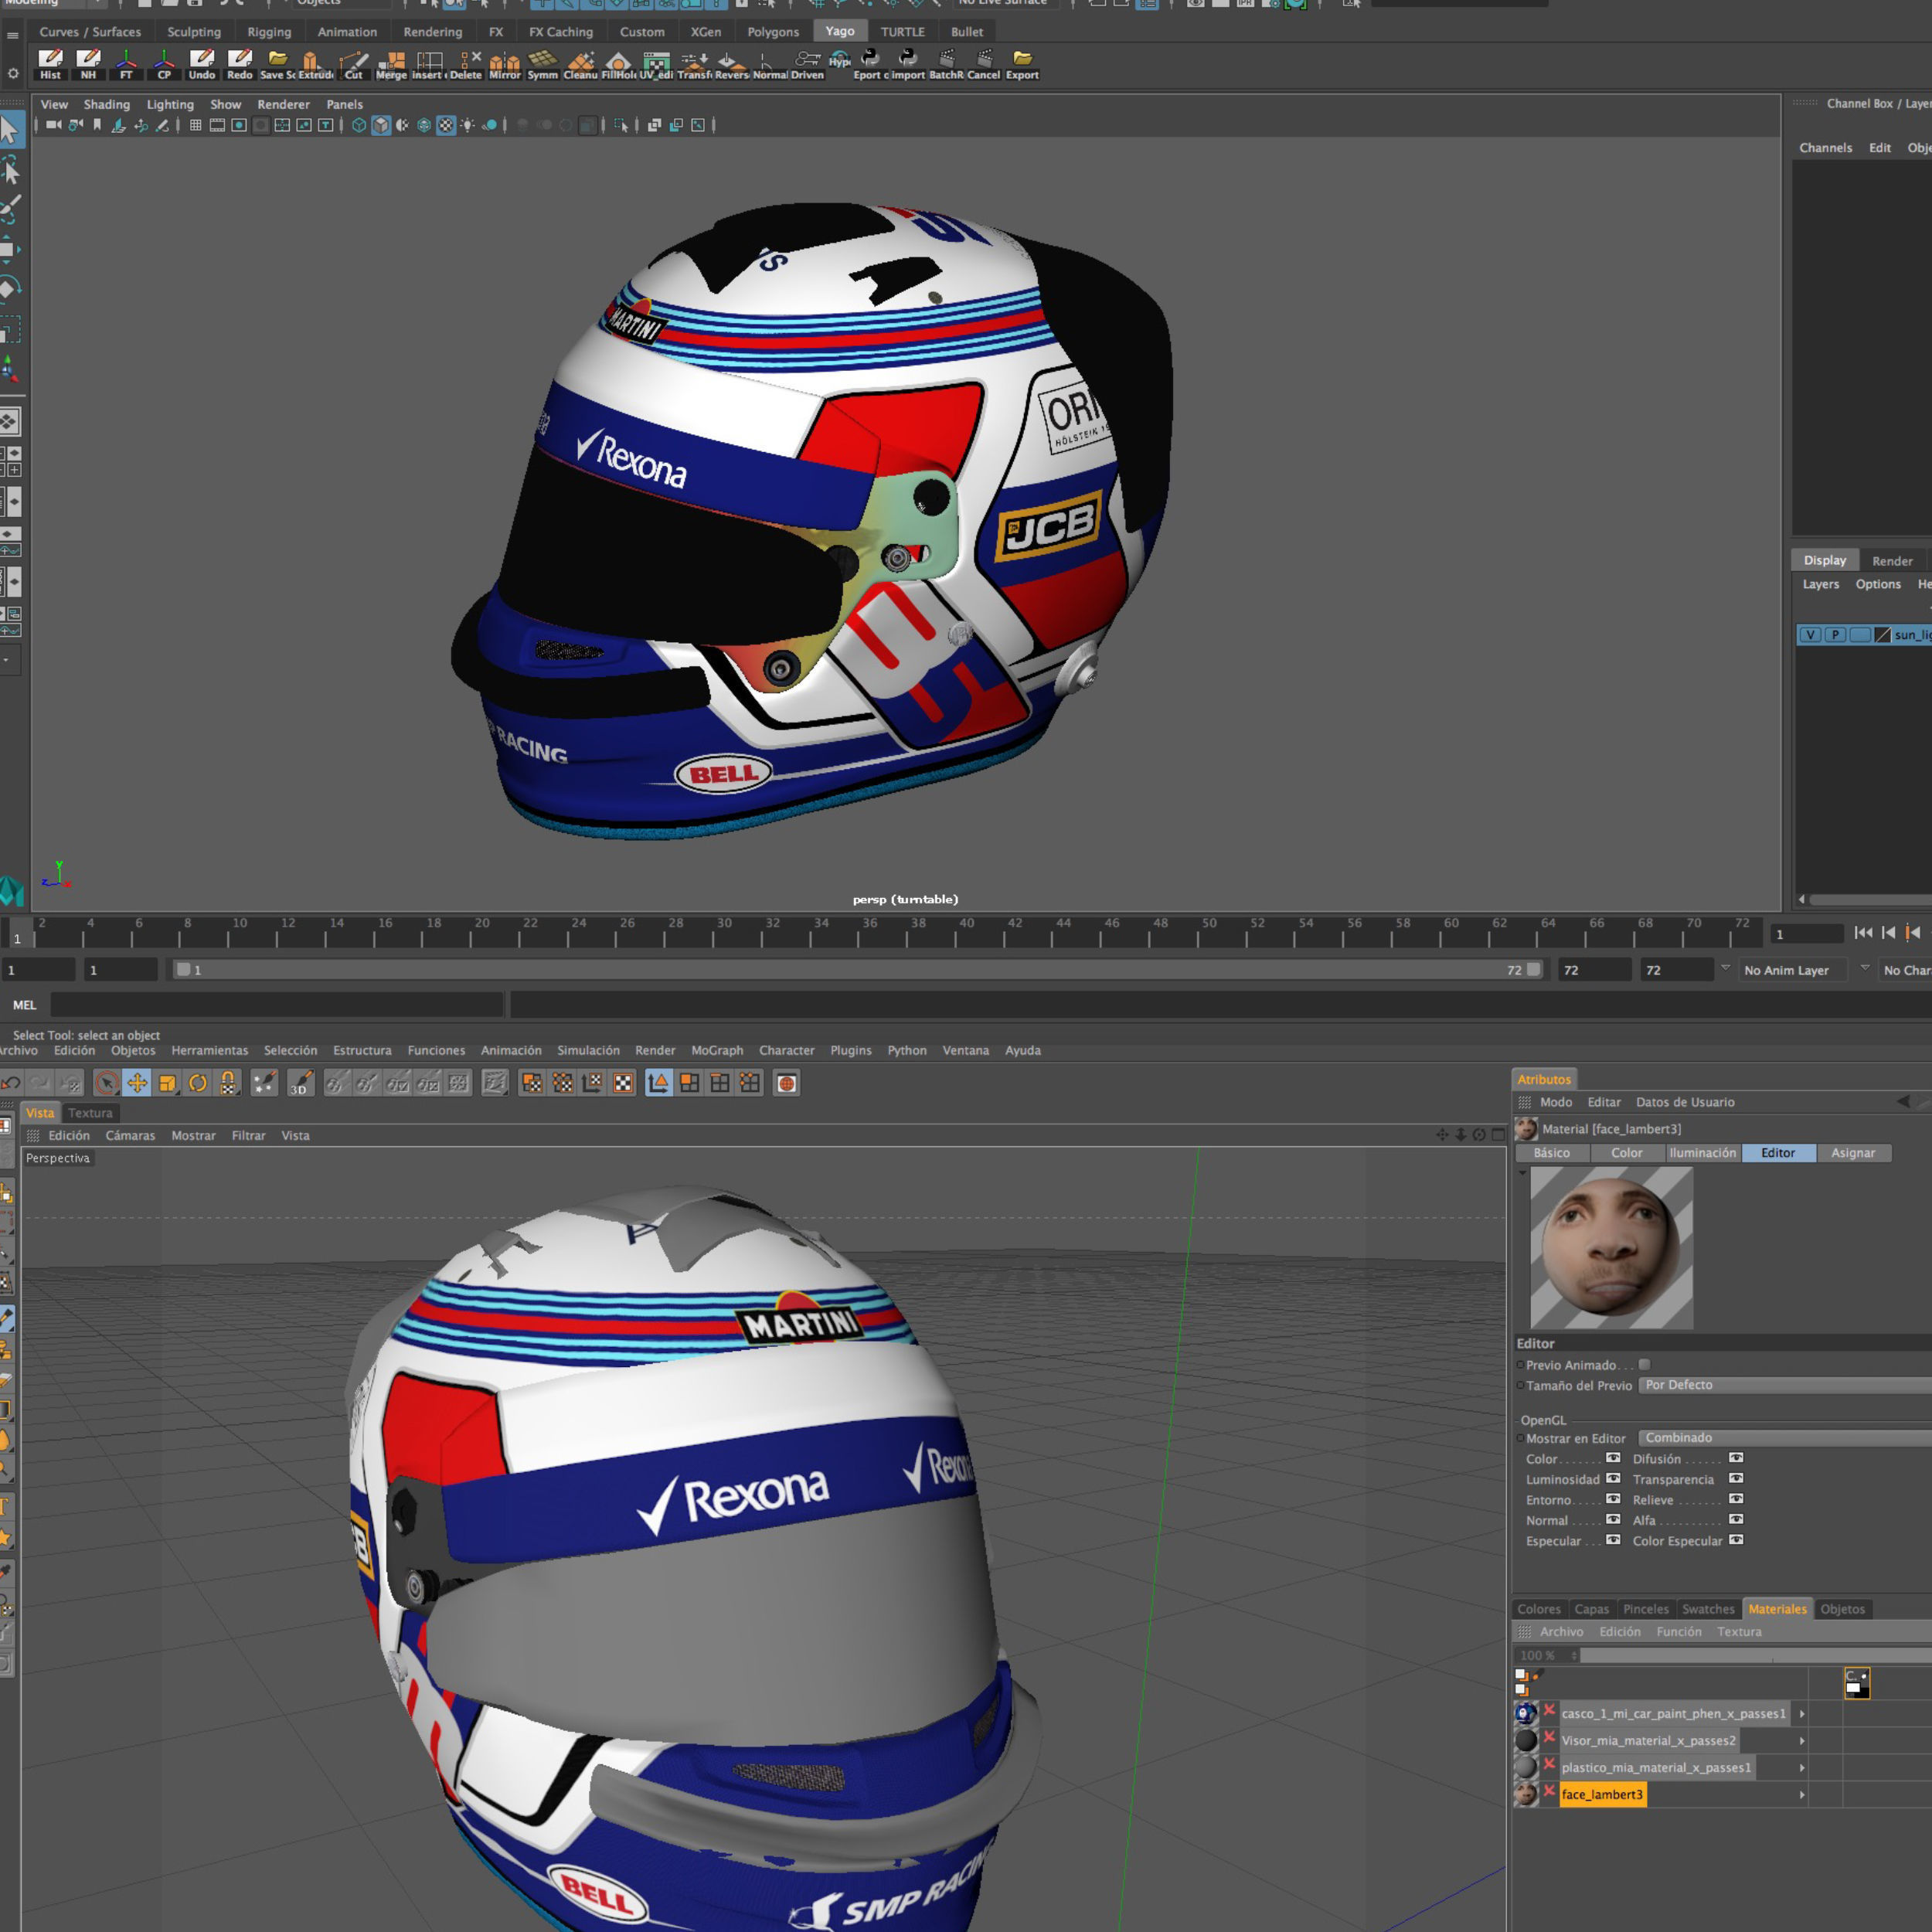Expand plastico_mia_material_x_passes1 arrow

click(1802, 1768)
